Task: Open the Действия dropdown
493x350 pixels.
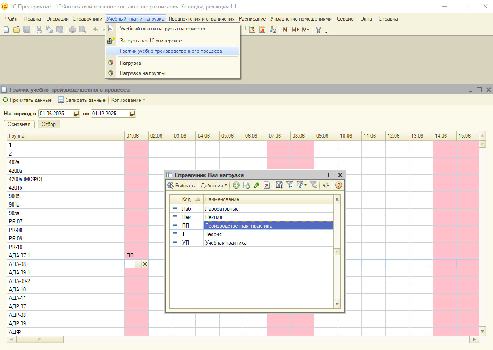Action: tap(214, 186)
